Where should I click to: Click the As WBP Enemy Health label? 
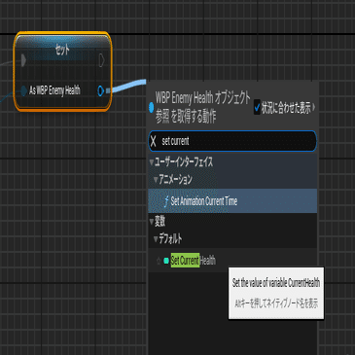(x=54, y=90)
